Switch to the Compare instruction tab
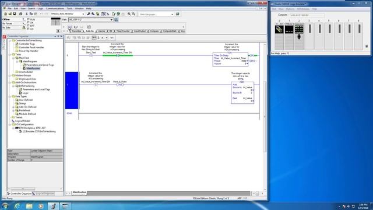 tap(154, 31)
